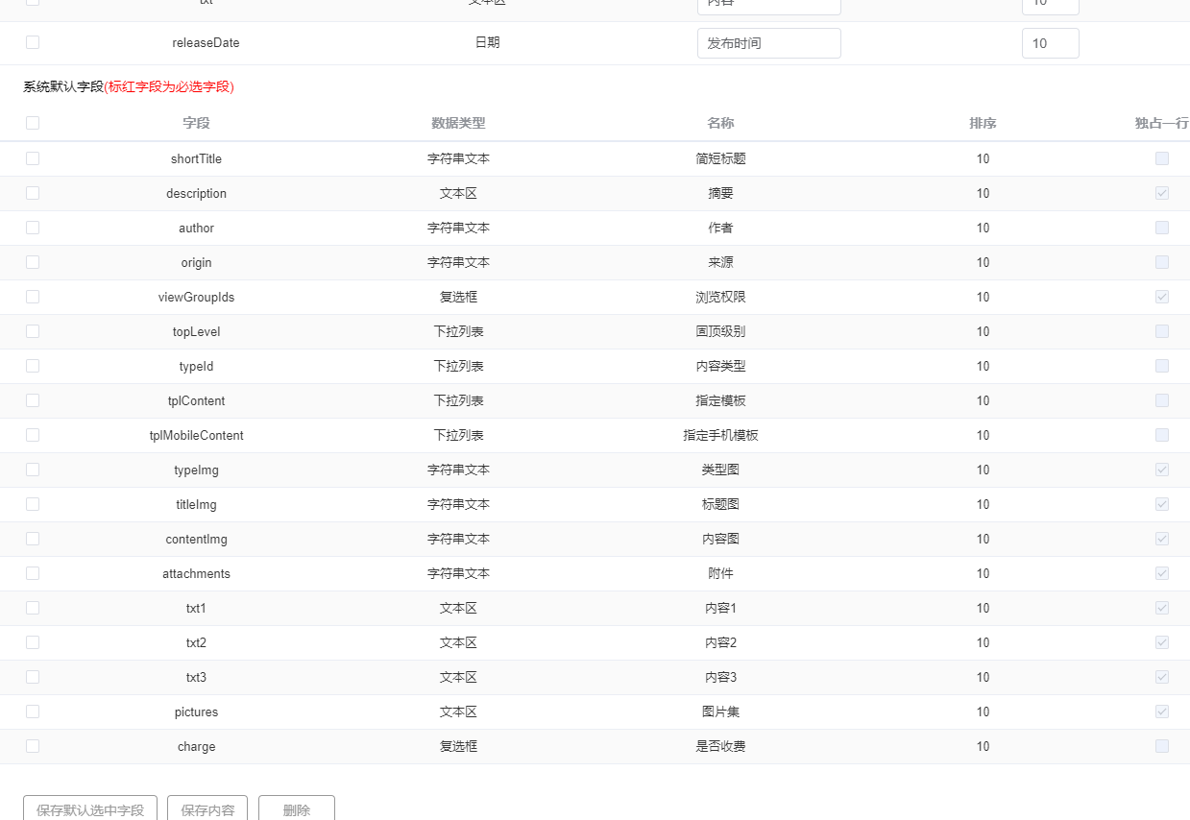
Task: Toggle 独占一行 checkbox for typeImg
Action: pos(1162,470)
